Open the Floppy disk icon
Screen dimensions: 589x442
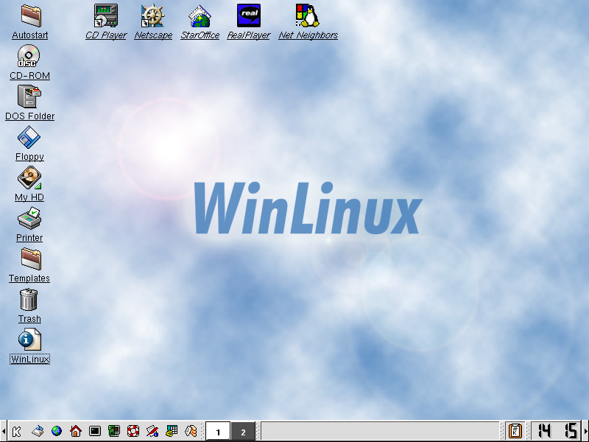pyautogui.click(x=29, y=137)
